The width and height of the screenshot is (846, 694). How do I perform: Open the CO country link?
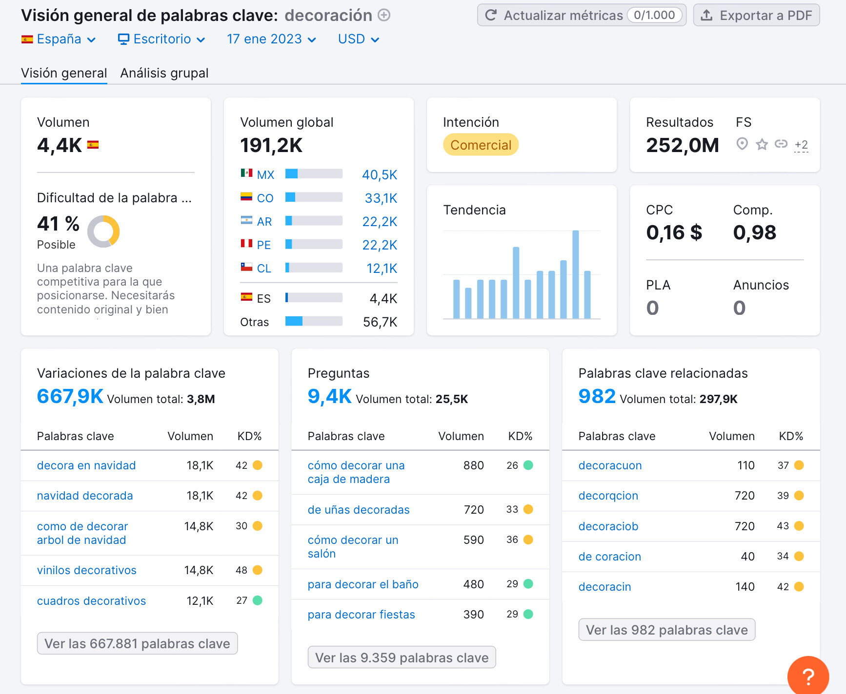[265, 198]
